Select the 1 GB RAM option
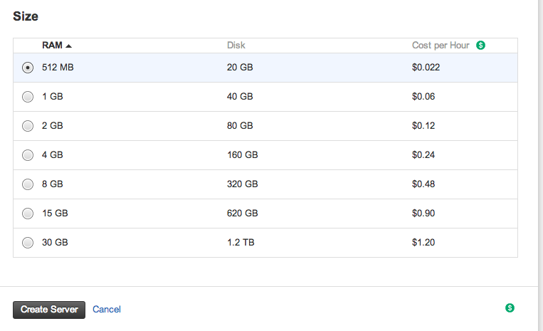 pyautogui.click(x=28, y=97)
